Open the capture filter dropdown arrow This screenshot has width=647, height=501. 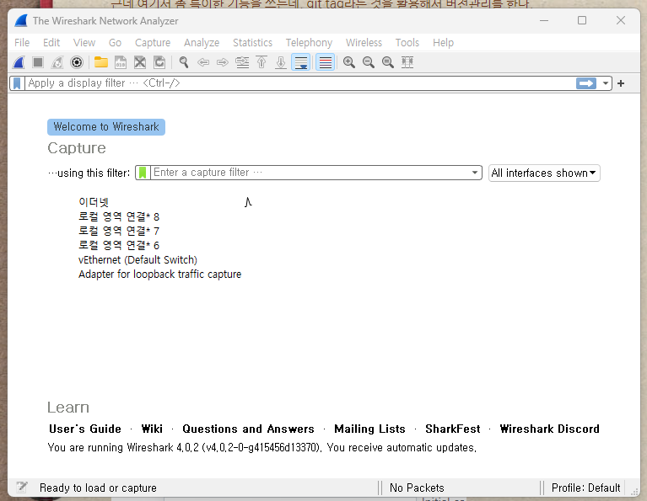476,173
